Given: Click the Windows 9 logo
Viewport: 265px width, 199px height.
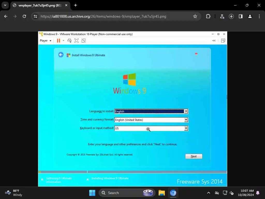Looking at the screenshot, I should coord(129,84).
